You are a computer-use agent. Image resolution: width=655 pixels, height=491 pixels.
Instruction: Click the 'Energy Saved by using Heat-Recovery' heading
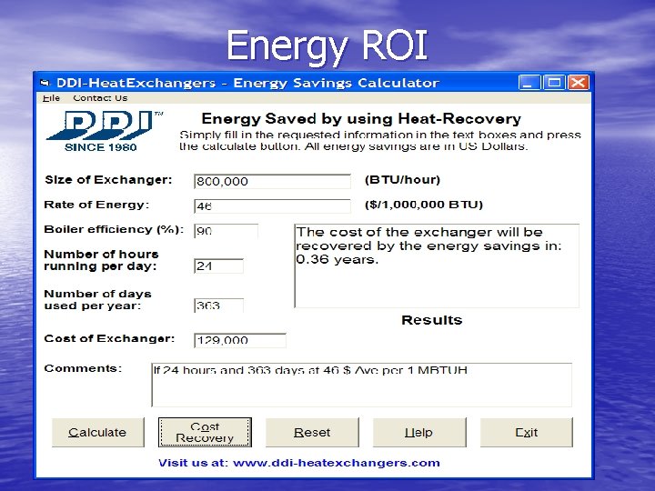click(x=361, y=119)
